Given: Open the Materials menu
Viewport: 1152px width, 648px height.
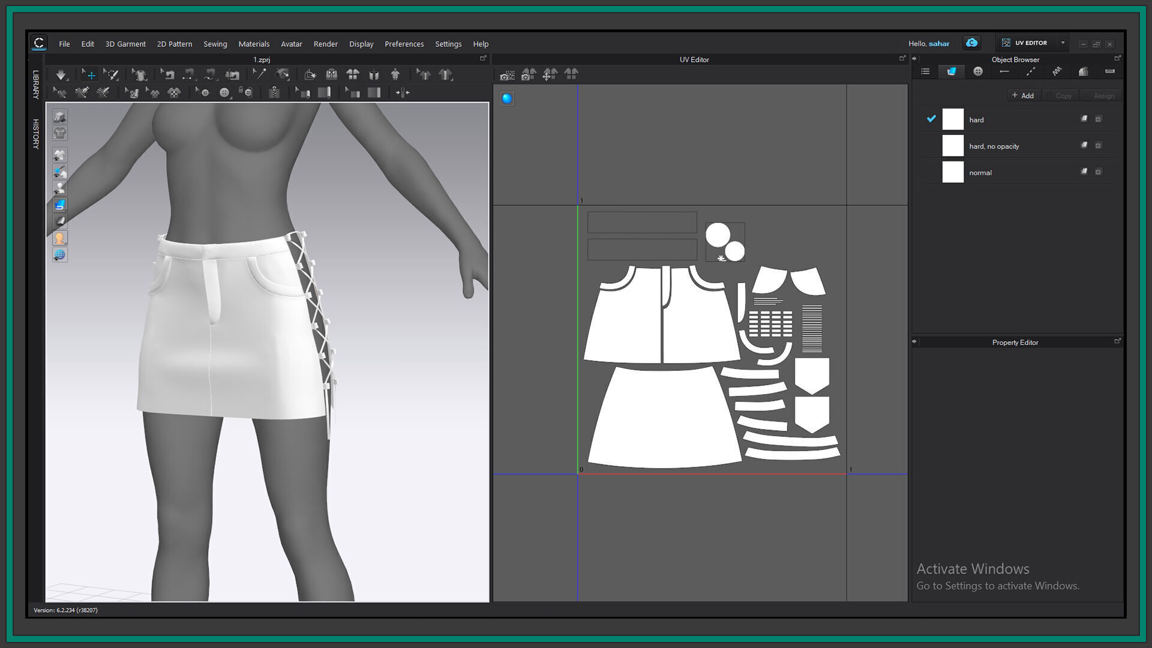Looking at the screenshot, I should coord(254,44).
